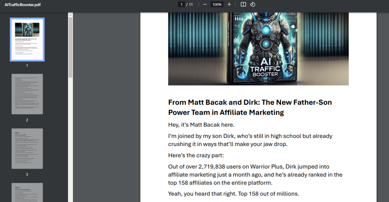Select the line Here's the crazy part:

coord(196,155)
